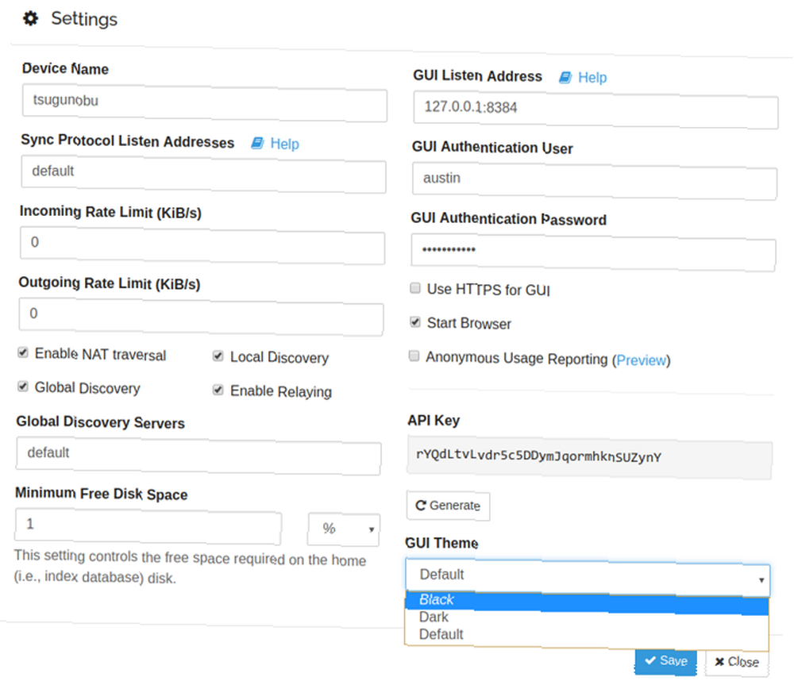Viewport: 794px width, 681px height.
Task: Toggle Enable NAT traversal checkbox
Action: coord(23,352)
